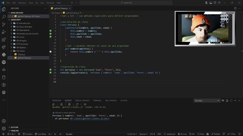Show additional views ellipsis in activity bar
The height and width of the screenshot is (136, 243).
[x=4, y=100]
